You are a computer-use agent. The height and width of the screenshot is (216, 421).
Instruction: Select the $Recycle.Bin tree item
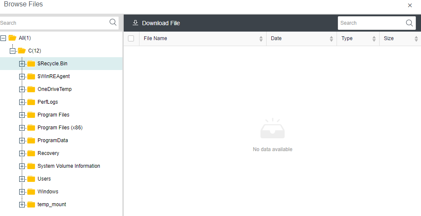(x=52, y=64)
